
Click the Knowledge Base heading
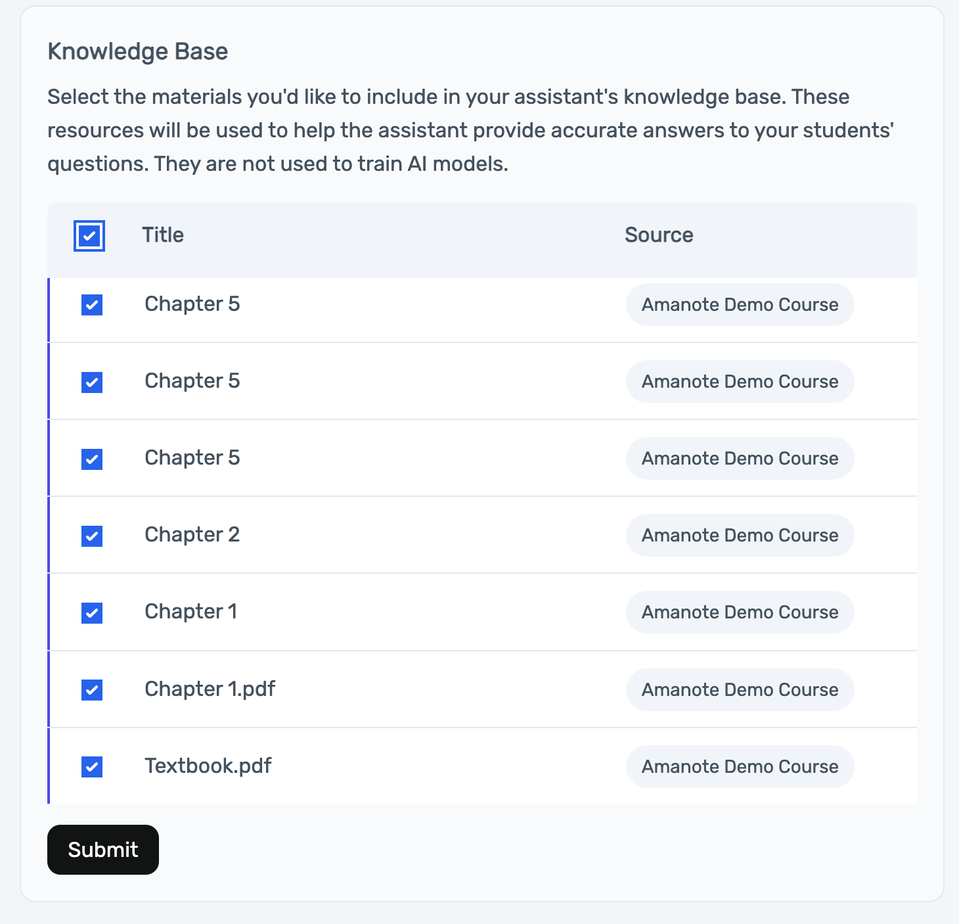pyautogui.click(x=138, y=51)
